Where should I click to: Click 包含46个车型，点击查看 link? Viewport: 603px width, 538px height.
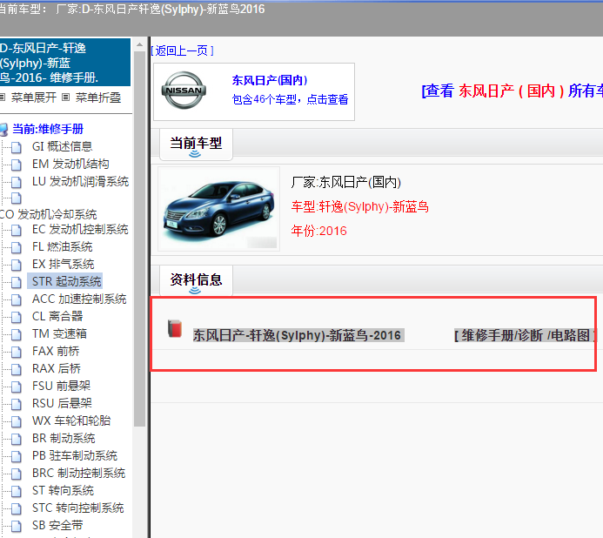point(290,99)
